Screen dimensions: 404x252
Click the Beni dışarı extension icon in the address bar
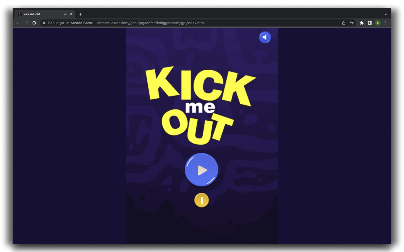point(44,23)
